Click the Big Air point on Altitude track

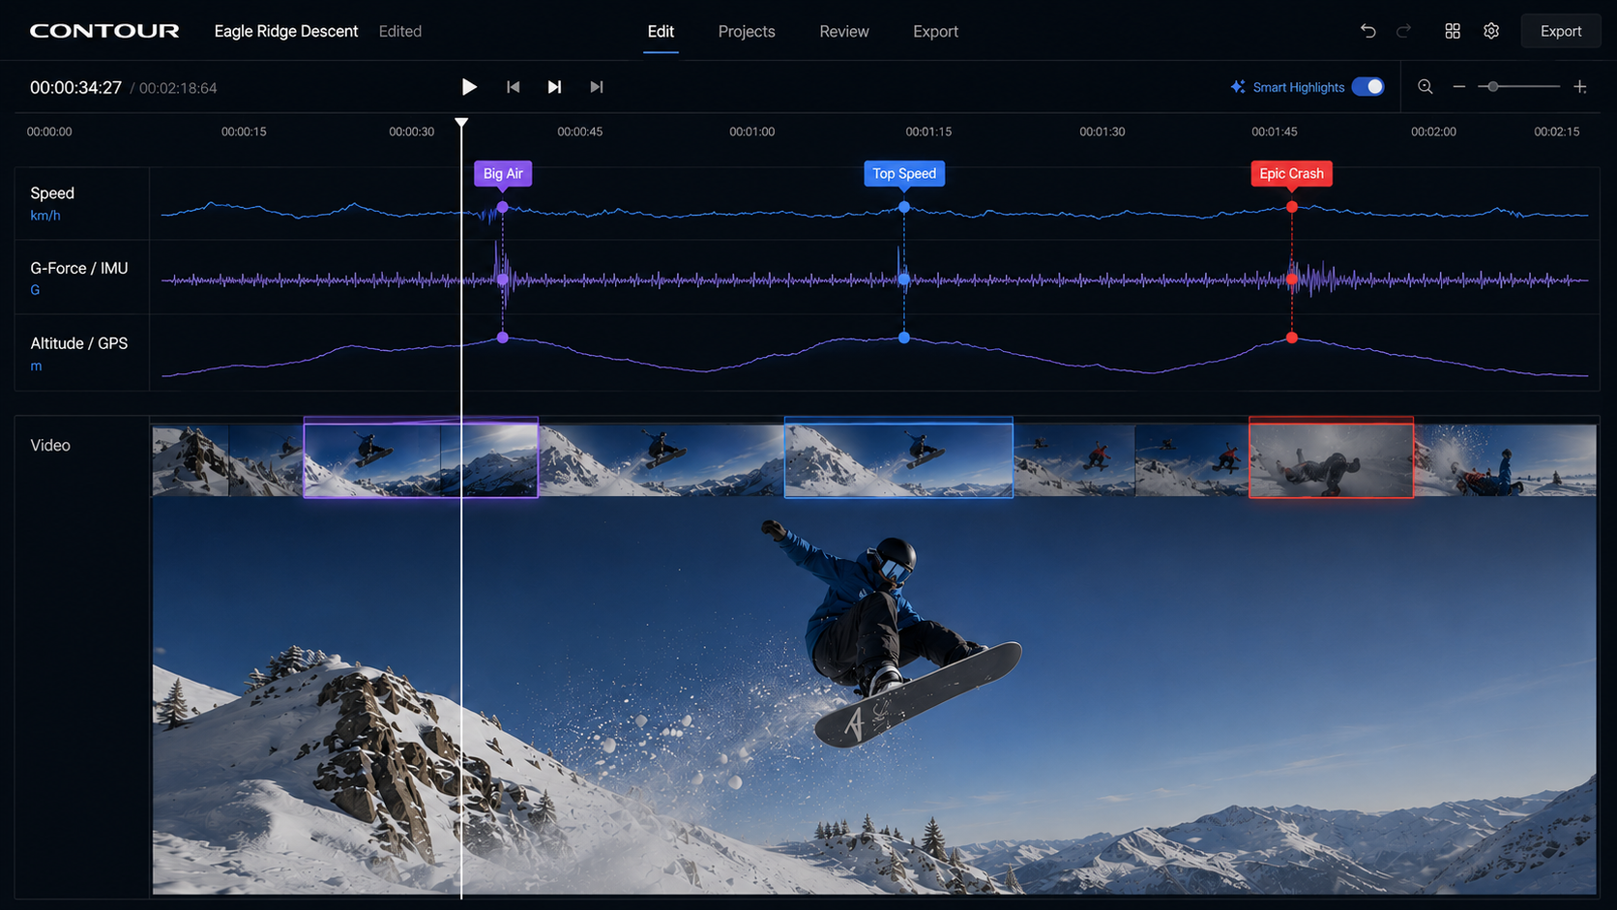(502, 338)
